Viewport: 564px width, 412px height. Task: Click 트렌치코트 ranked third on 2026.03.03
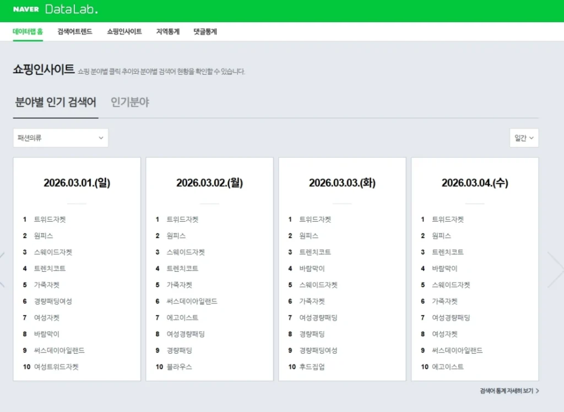point(316,252)
